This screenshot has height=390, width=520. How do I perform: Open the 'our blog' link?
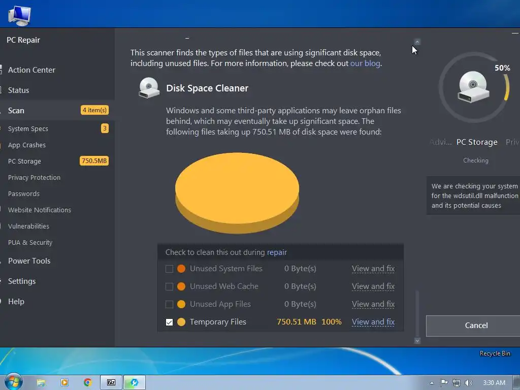(x=365, y=63)
